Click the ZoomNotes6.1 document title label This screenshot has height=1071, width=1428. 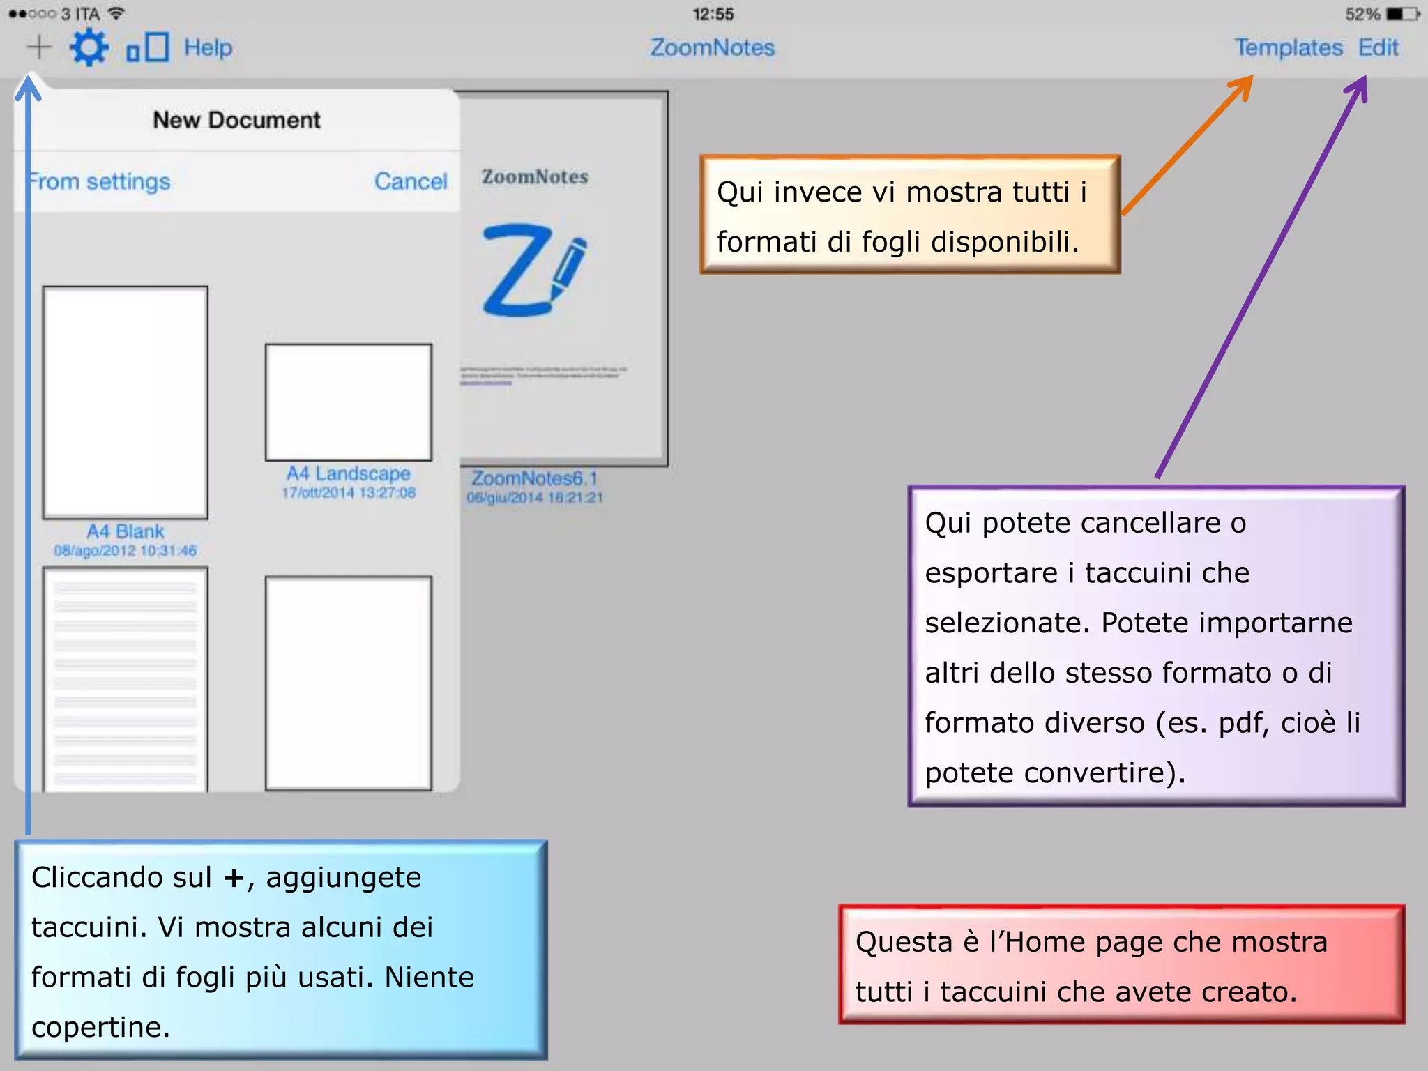pos(534,478)
